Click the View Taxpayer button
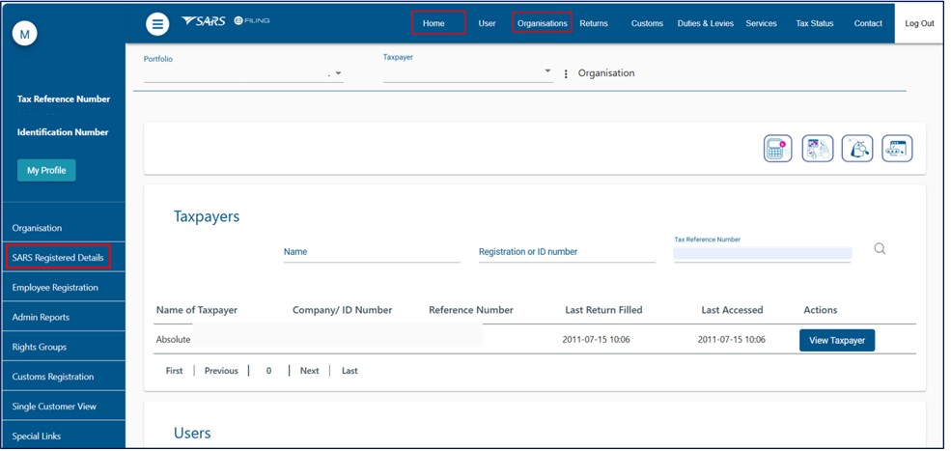Screen dimensions: 951x451 tap(837, 341)
